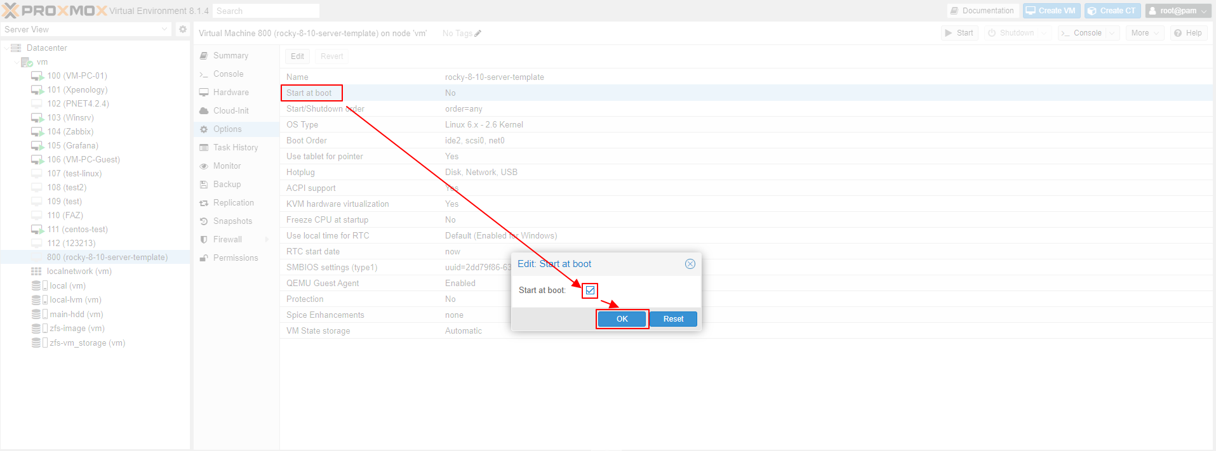This screenshot has width=1216, height=451.
Task: Select the Boot Order row
Action: click(746, 140)
